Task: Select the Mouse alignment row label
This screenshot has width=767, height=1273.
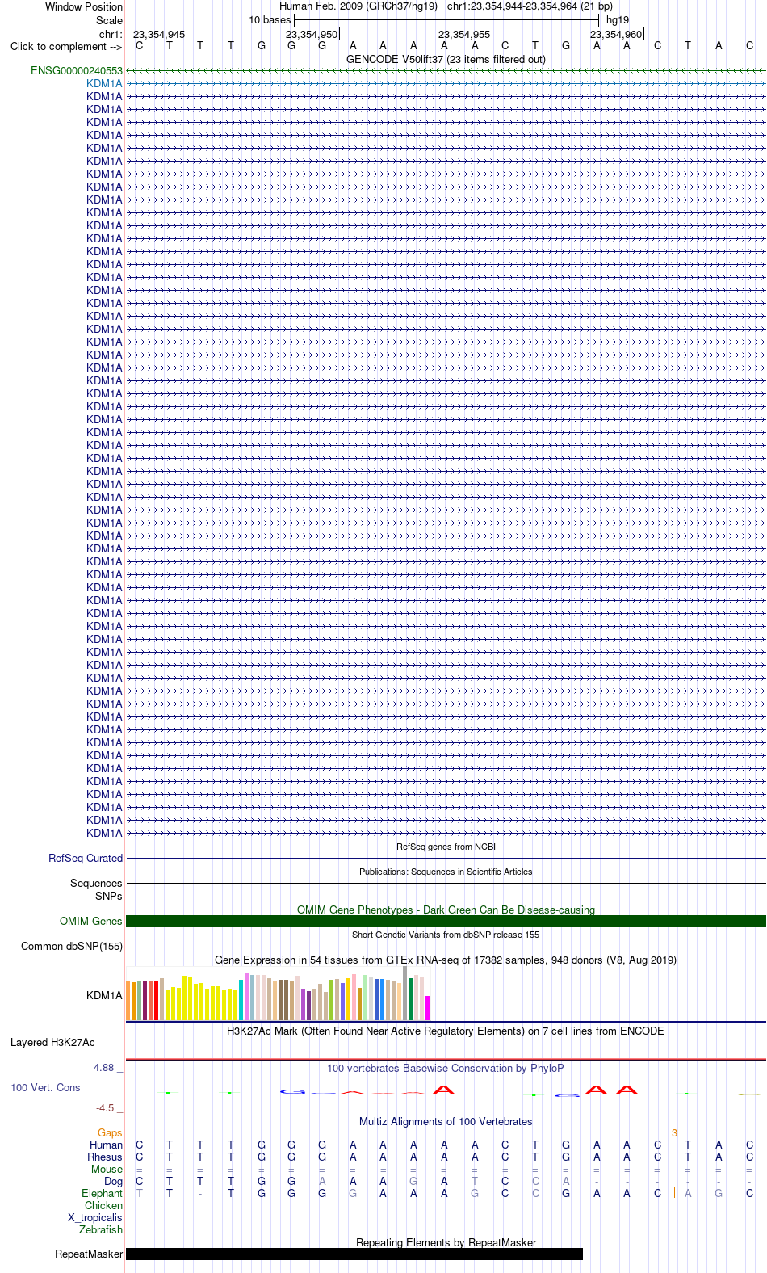Action: [x=107, y=1169]
